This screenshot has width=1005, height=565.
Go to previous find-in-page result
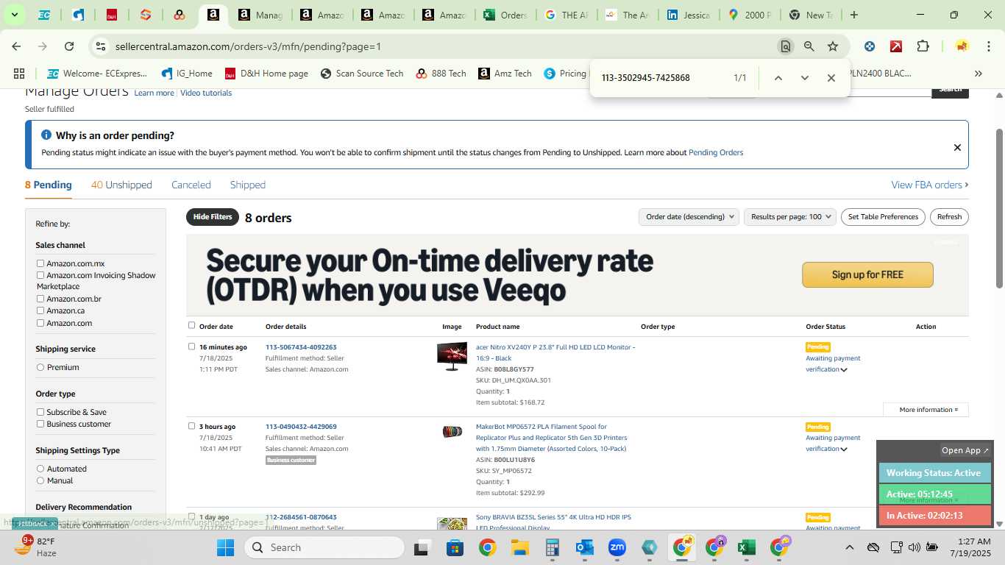(x=778, y=78)
